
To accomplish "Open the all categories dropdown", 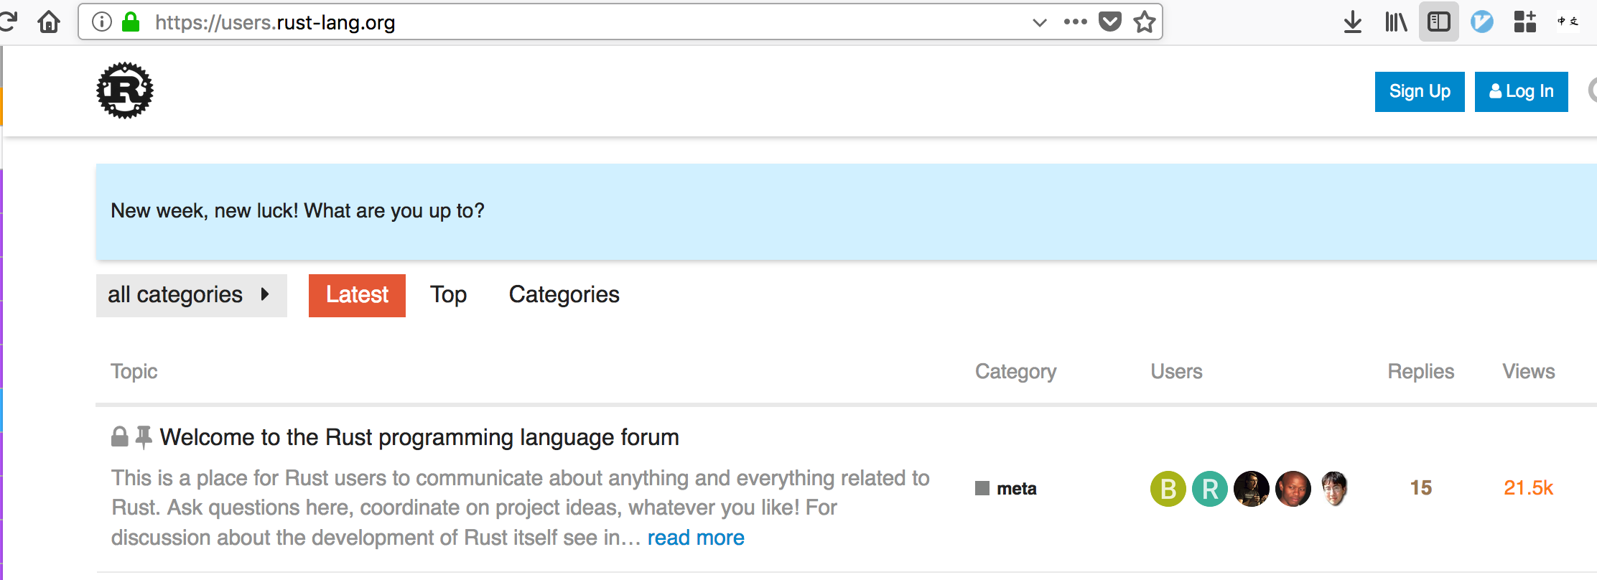I will coord(190,295).
